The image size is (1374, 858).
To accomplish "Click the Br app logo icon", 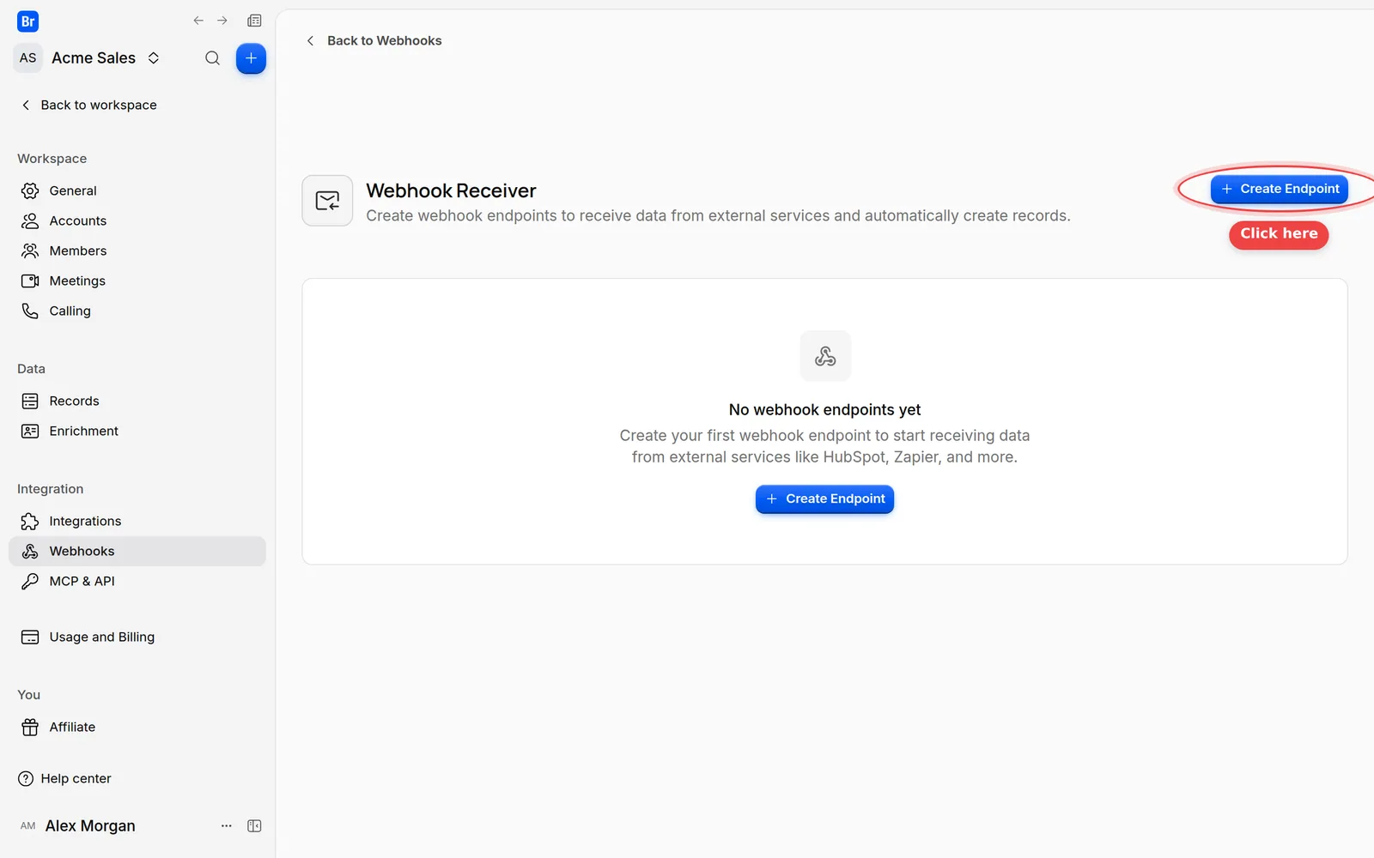I will (27, 21).
